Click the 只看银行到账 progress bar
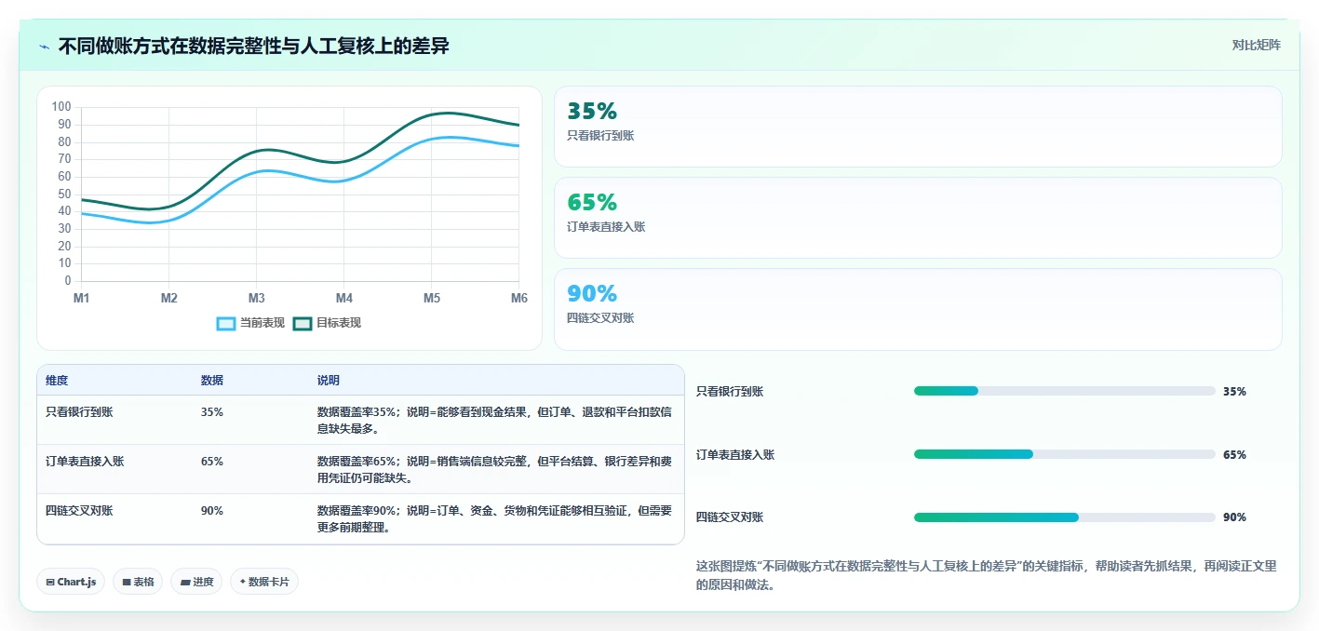This screenshot has width=1319, height=631. (x=1065, y=391)
